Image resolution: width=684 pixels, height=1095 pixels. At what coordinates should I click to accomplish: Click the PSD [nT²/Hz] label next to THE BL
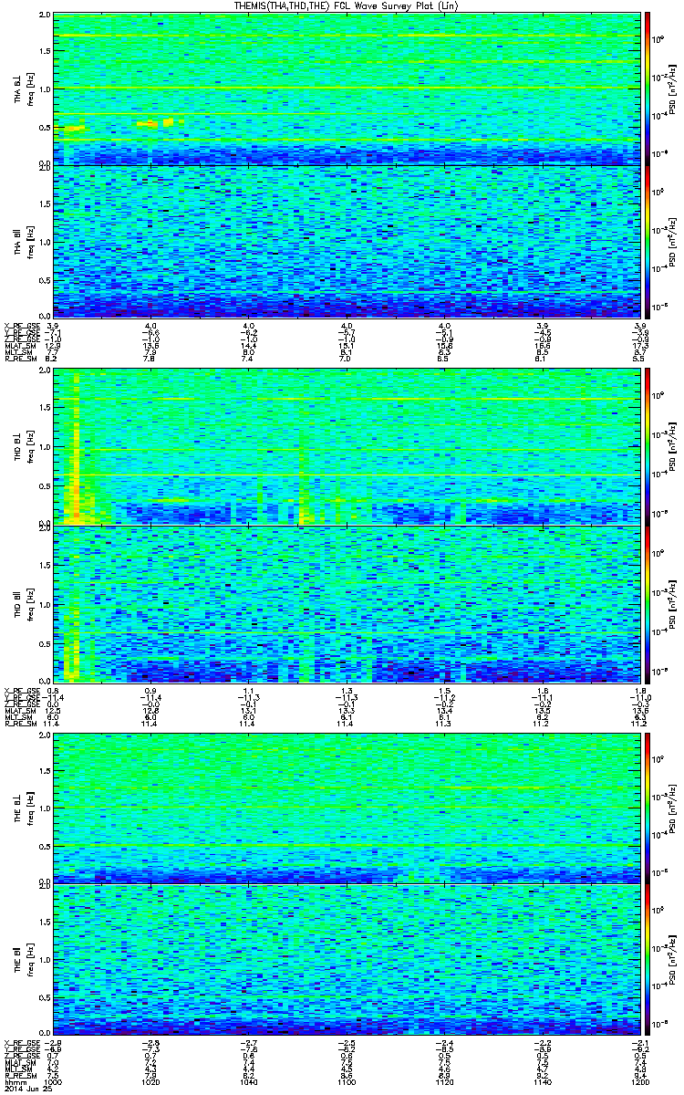point(675,807)
